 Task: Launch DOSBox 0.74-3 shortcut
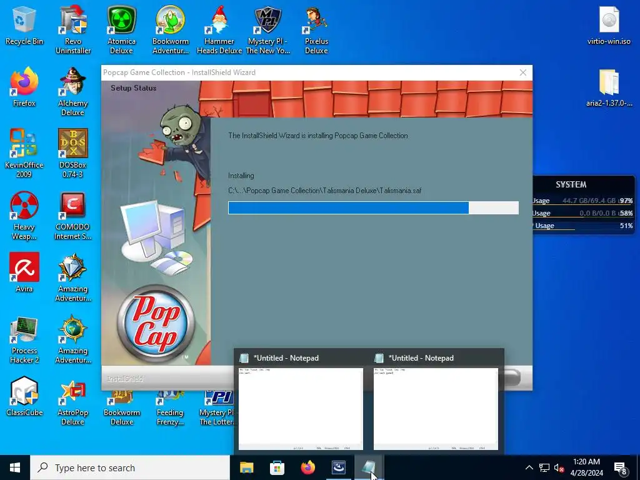[72, 154]
